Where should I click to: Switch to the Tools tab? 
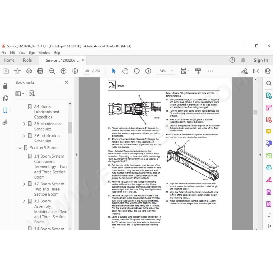(x=27, y=60)
